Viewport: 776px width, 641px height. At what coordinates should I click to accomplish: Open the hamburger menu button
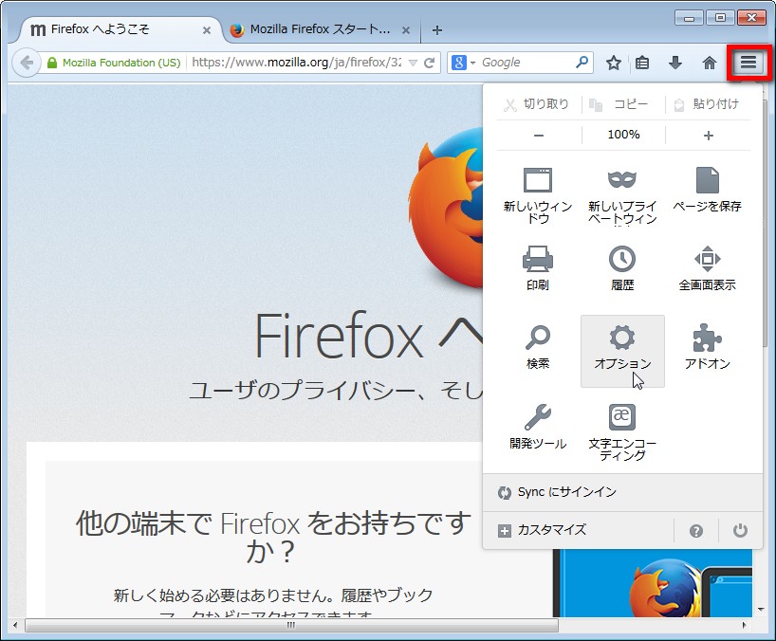point(748,63)
